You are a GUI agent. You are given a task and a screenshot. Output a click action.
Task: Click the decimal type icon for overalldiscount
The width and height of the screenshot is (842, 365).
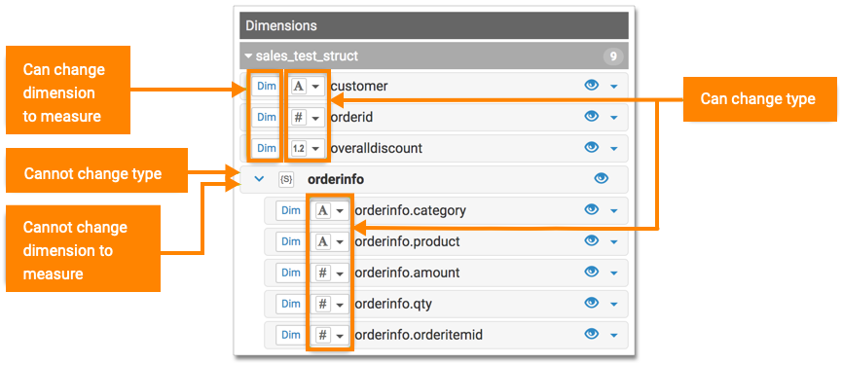pyautogui.click(x=299, y=148)
